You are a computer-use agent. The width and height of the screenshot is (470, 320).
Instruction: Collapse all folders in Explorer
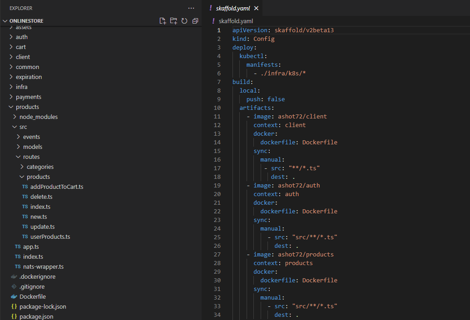(195, 21)
